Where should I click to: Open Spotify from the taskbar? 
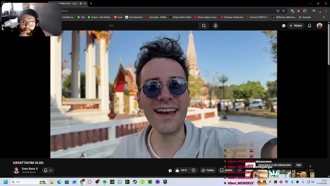pyautogui.click(x=105, y=182)
